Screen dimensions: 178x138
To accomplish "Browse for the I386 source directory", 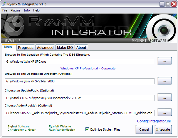I will [164, 61].
